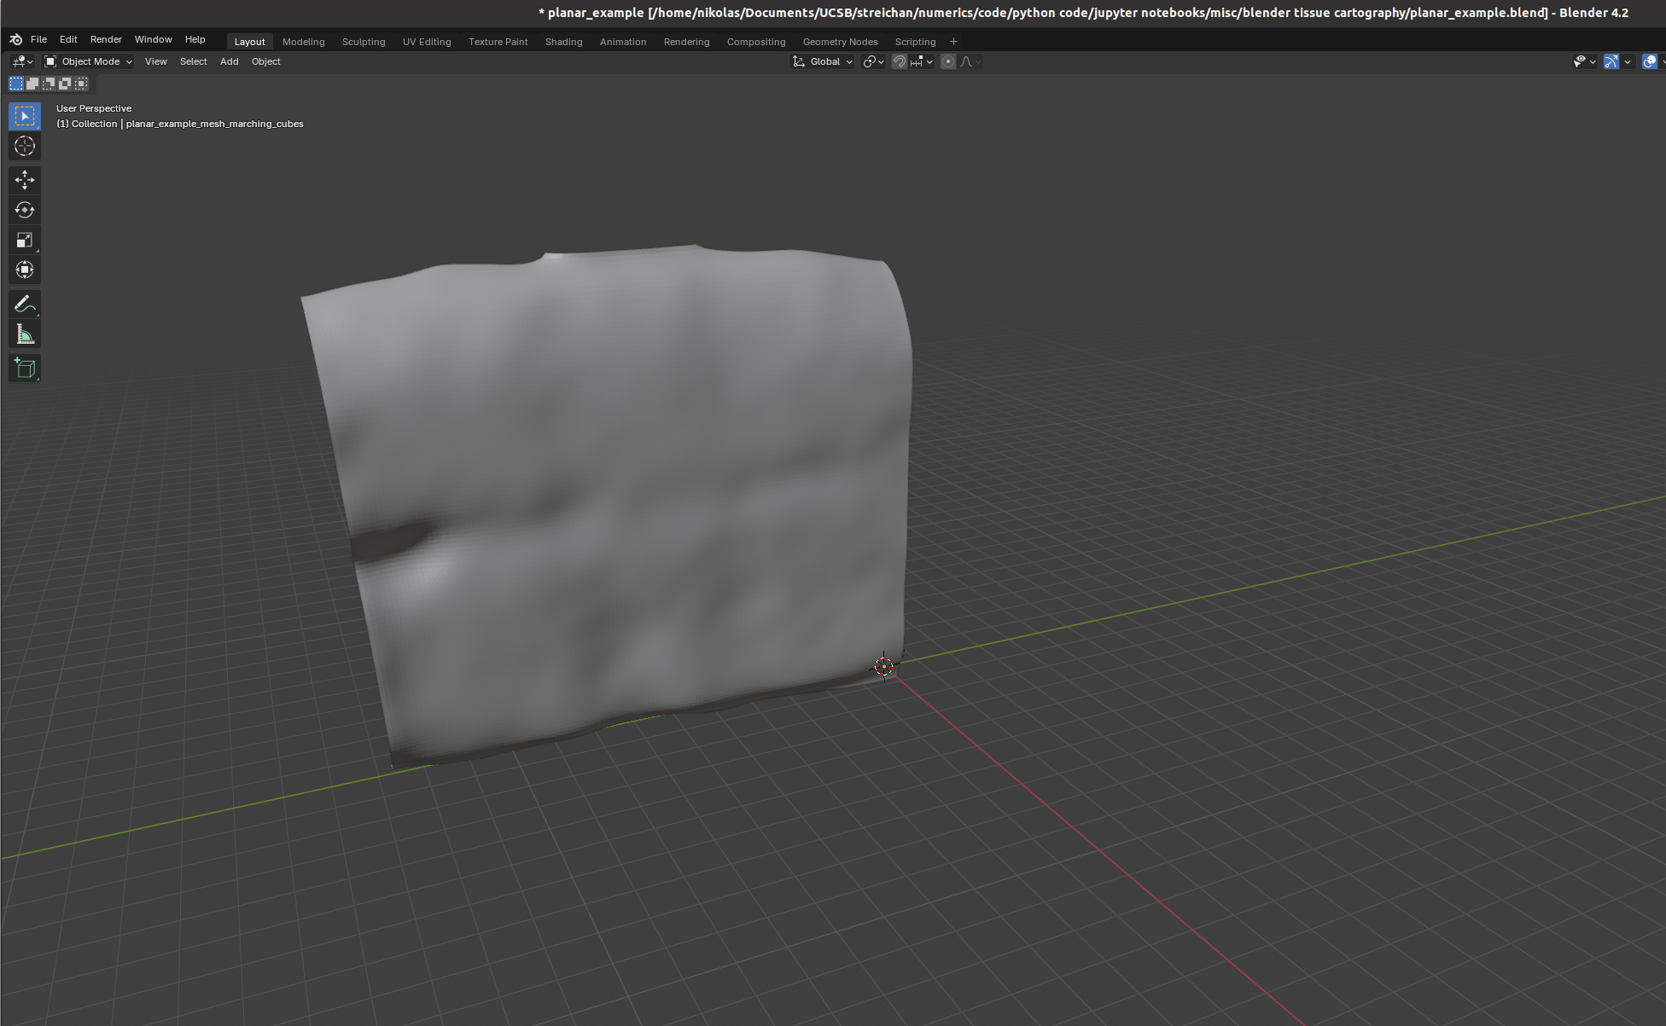Open the transform pivot point dropdown
Viewport: 1666px width, 1026px height.
pyautogui.click(x=872, y=61)
